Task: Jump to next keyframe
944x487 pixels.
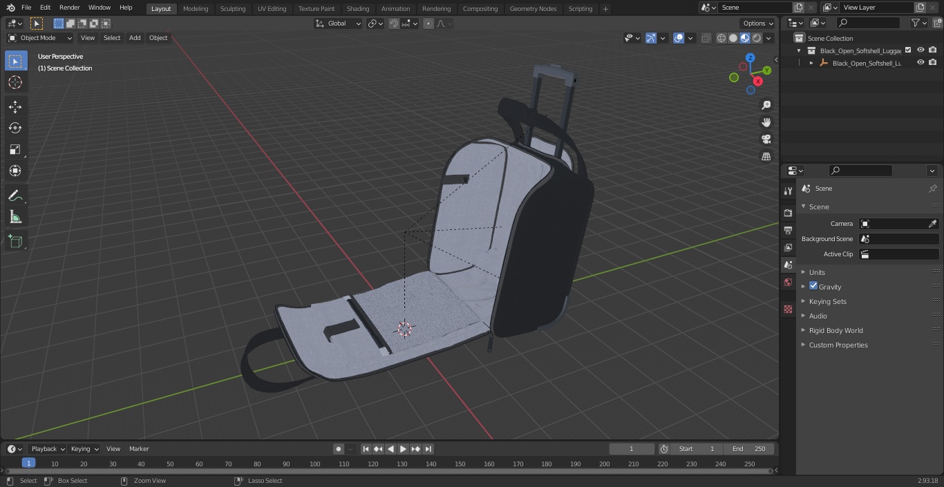Action: pyautogui.click(x=415, y=449)
